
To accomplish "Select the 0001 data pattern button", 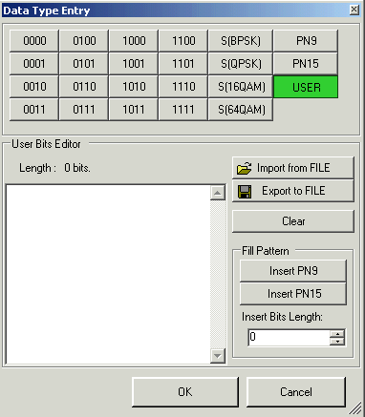I will 34,64.
